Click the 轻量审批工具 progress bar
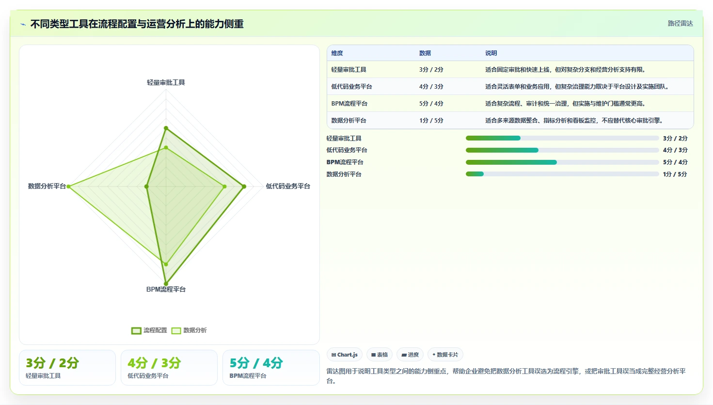Viewport: 713px width, 405px height. coord(562,138)
